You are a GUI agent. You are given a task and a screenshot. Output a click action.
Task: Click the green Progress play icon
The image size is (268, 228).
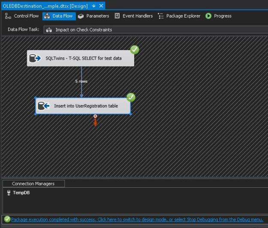[x=208, y=16]
